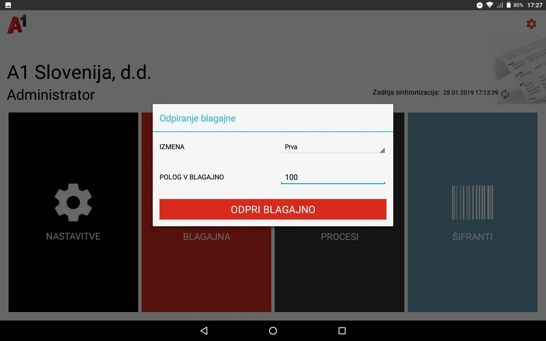Tap the Wi-Fi status icon

(x=489, y=5)
